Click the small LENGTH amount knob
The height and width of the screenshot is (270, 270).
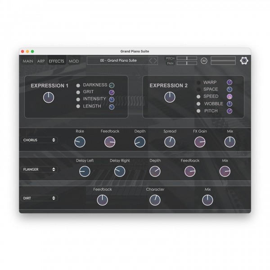point(112,107)
